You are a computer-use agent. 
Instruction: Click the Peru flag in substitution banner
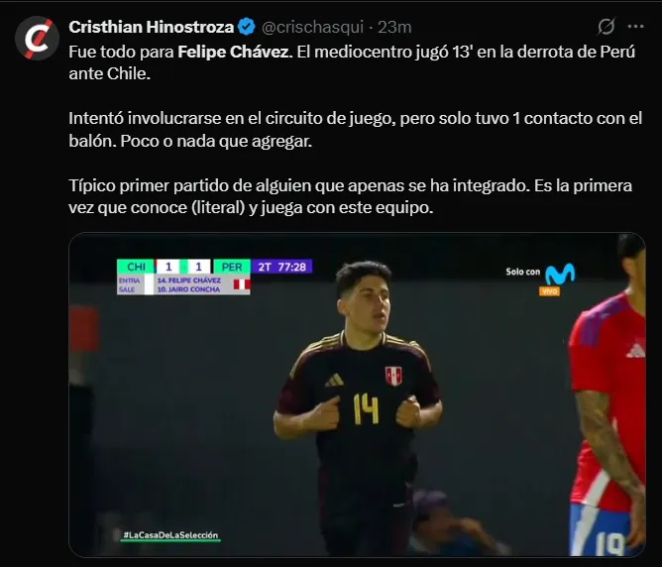tap(242, 284)
